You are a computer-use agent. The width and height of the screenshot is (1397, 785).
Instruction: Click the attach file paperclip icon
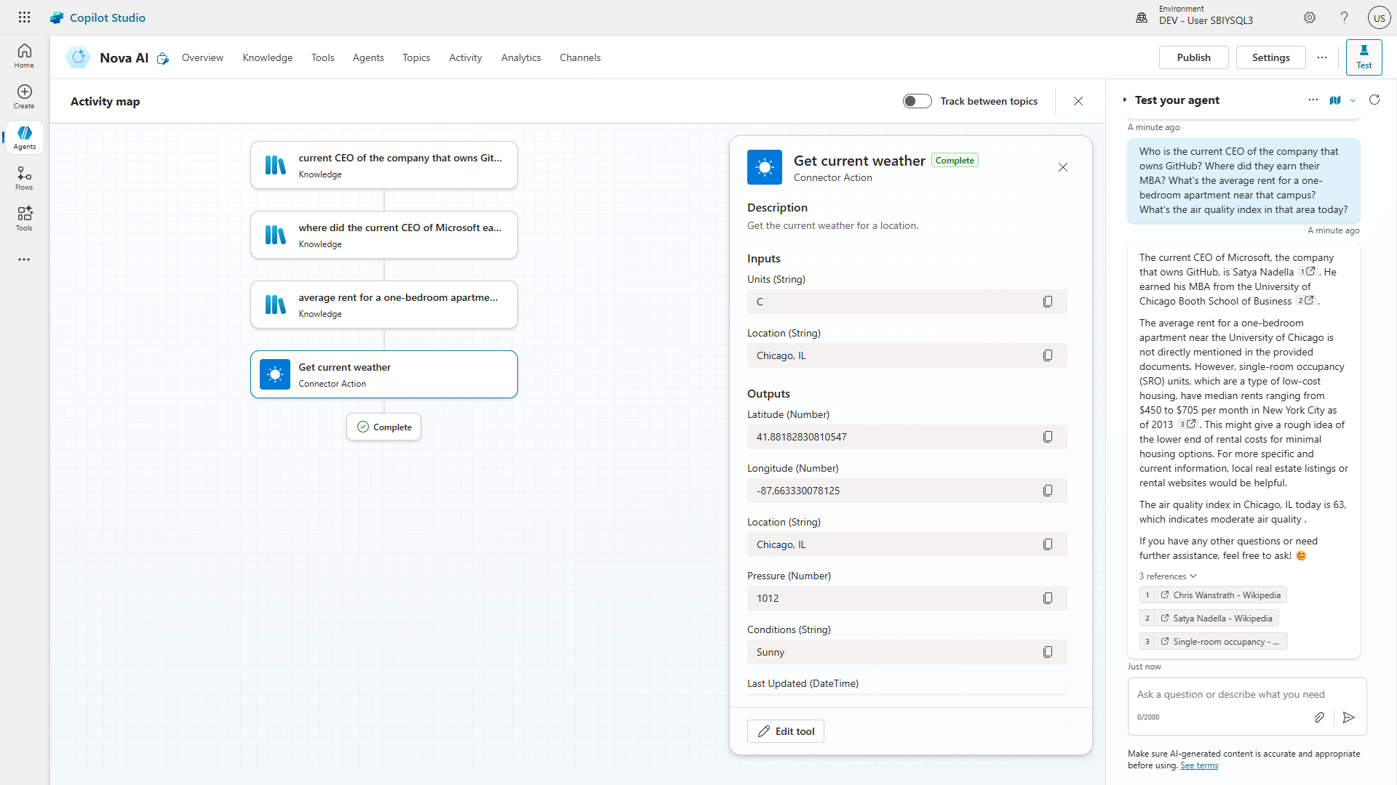pos(1319,717)
